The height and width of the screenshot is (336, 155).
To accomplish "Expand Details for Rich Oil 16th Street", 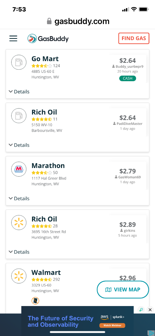I will [x=19, y=252].
